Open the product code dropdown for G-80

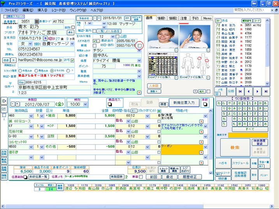coord(31,137)
